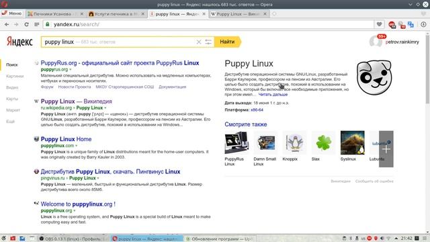This screenshot has width=430, height=242.
Task: Open the tab list menu icon
Action: [424, 13]
